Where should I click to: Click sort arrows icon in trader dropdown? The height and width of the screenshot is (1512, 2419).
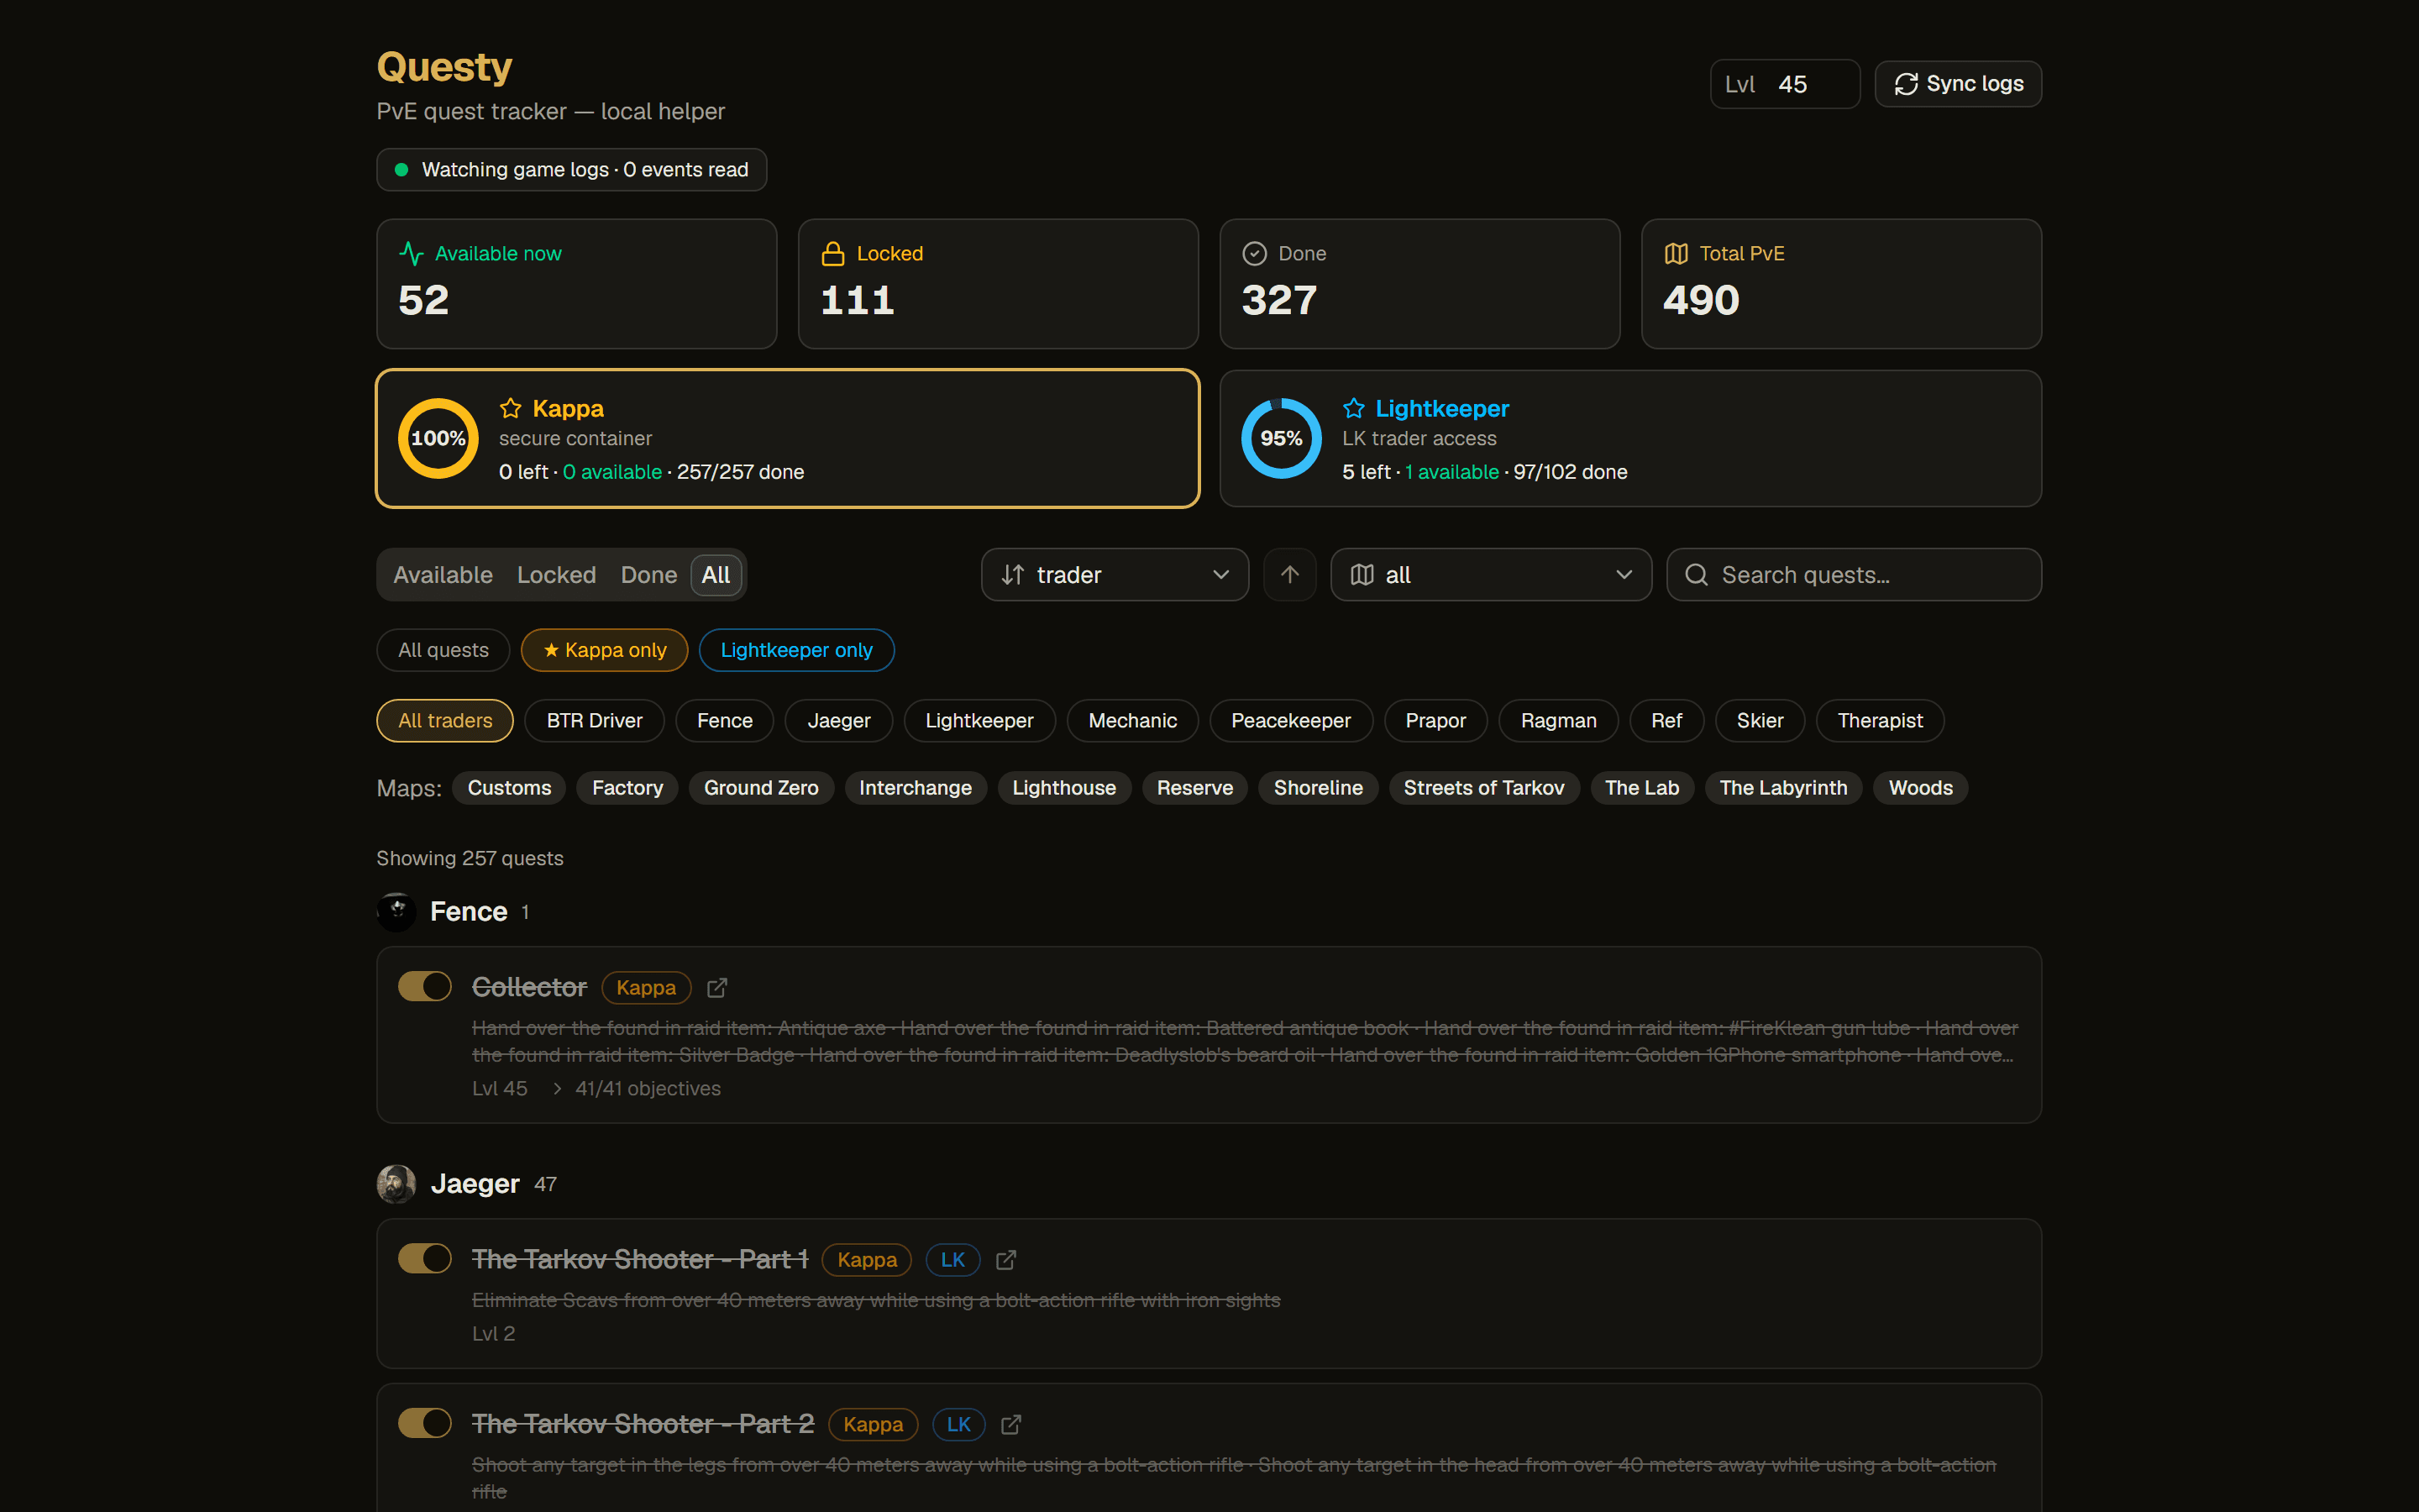tap(1013, 575)
